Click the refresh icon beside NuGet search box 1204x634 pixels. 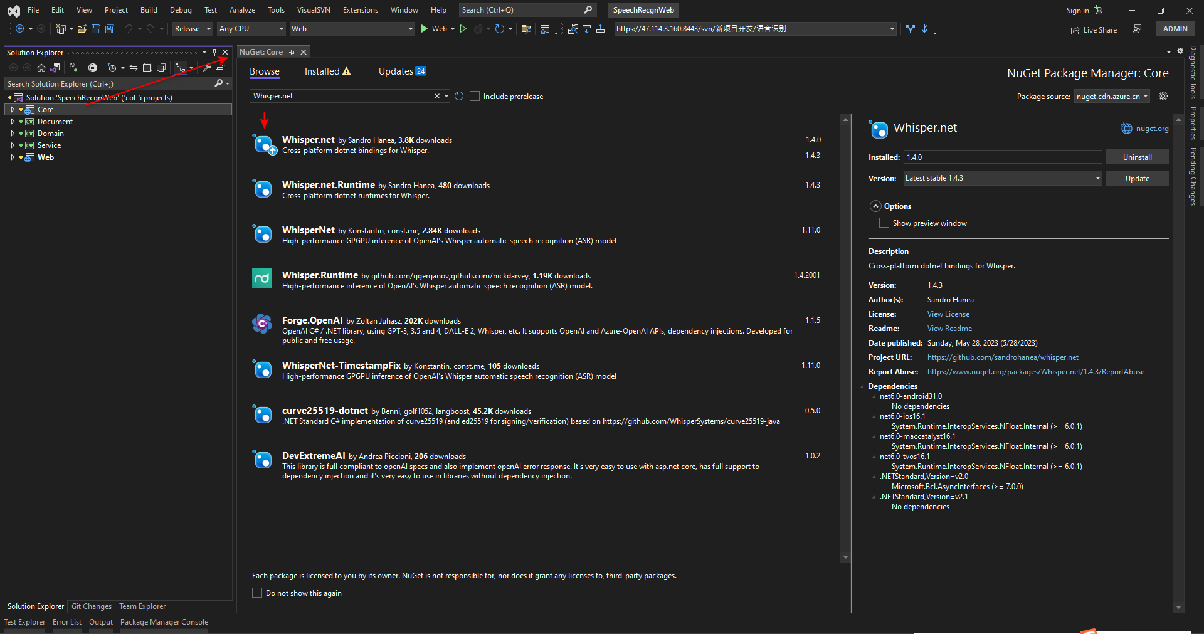[x=459, y=96]
